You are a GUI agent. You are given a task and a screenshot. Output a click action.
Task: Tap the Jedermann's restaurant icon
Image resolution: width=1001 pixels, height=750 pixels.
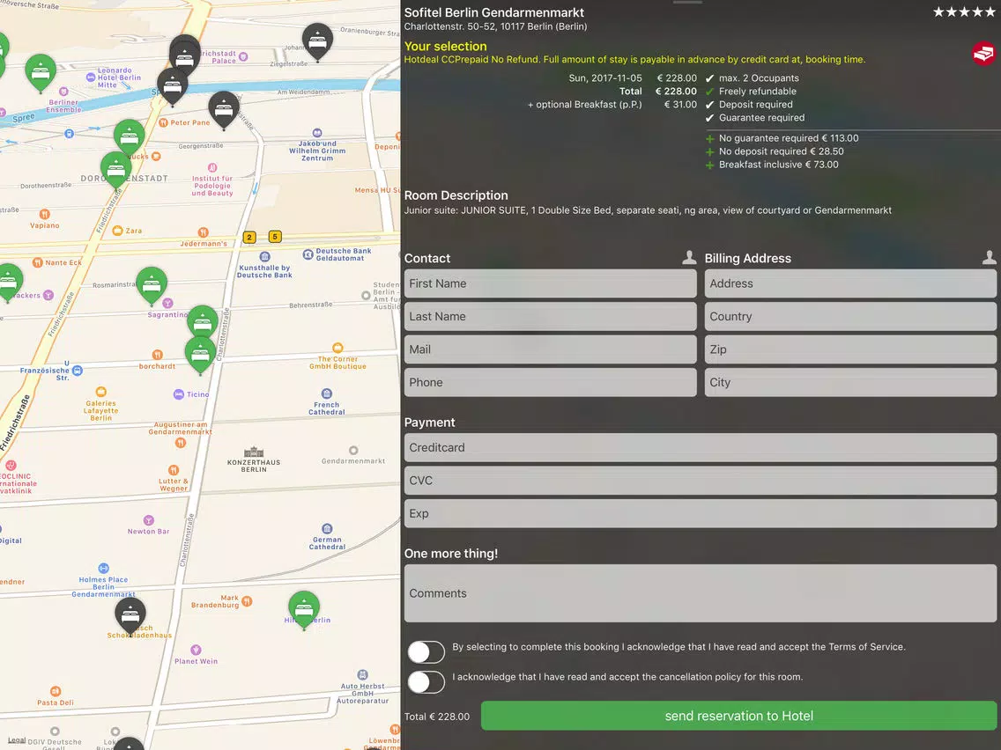pyautogui.click(x=203, y=232)
